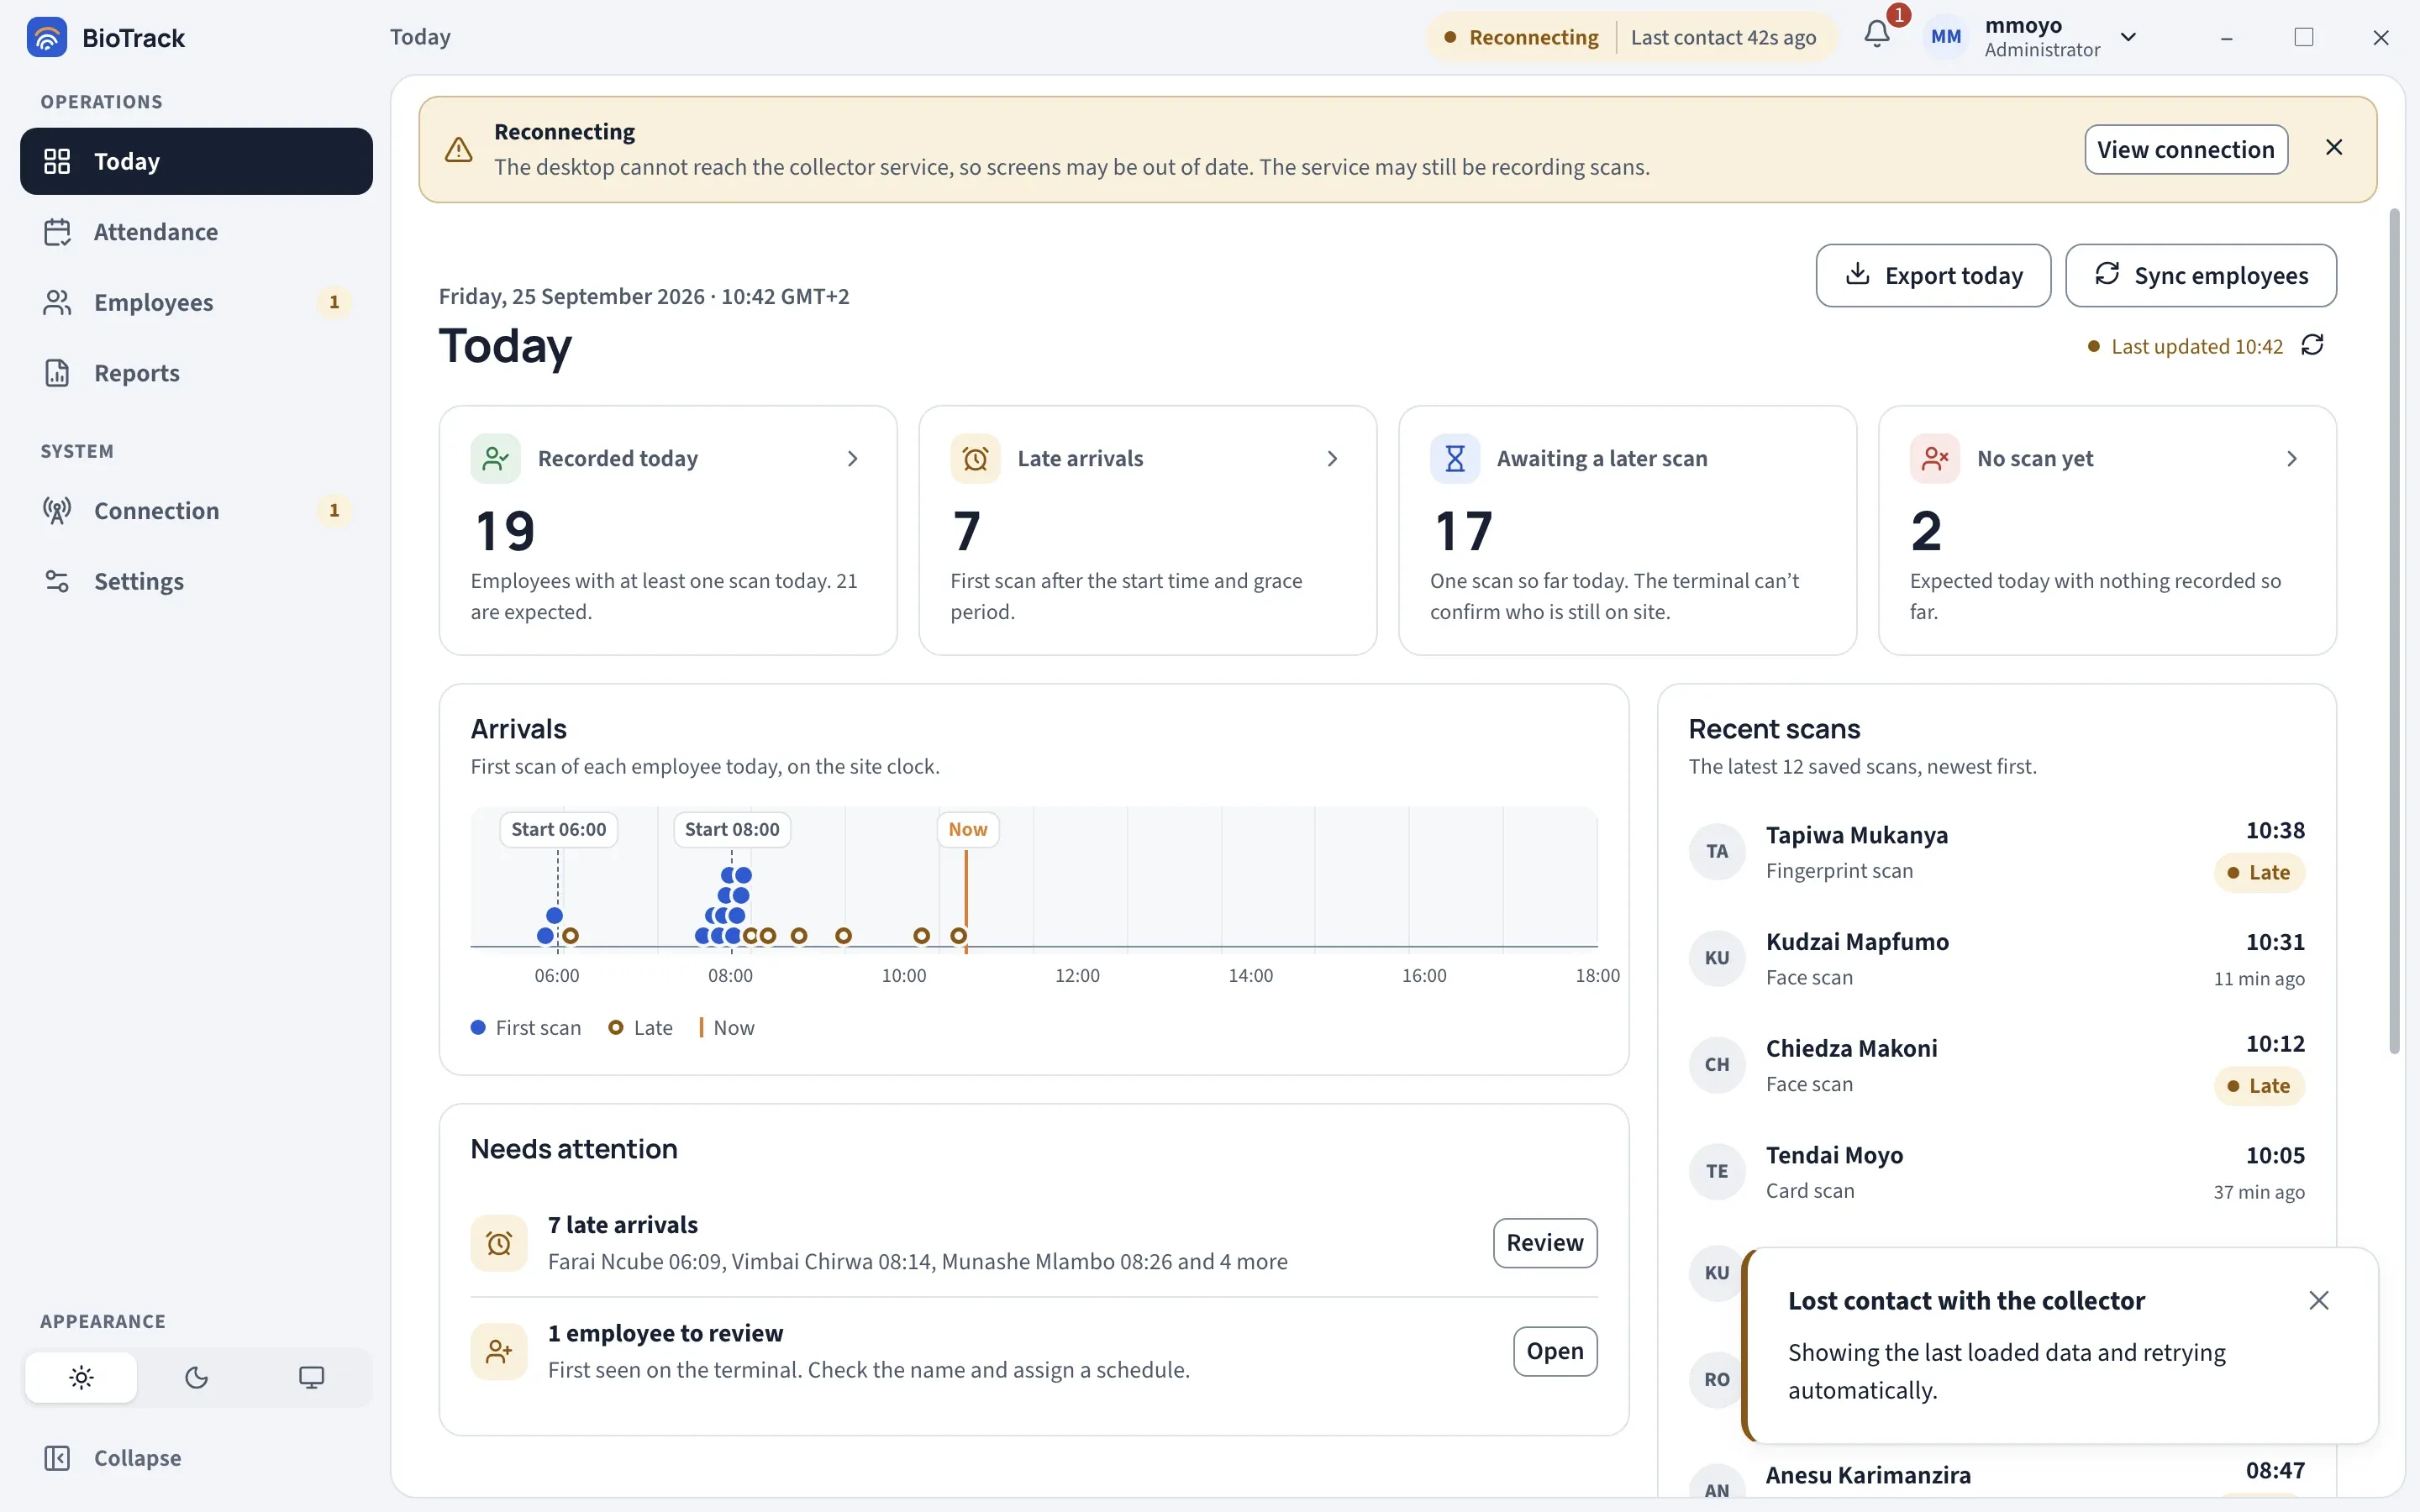The width and height of the screenshot is (2420, 1512).
Task: Click the alarm icon beside 7 late arrivals
Action: [x=499, y=1243]
